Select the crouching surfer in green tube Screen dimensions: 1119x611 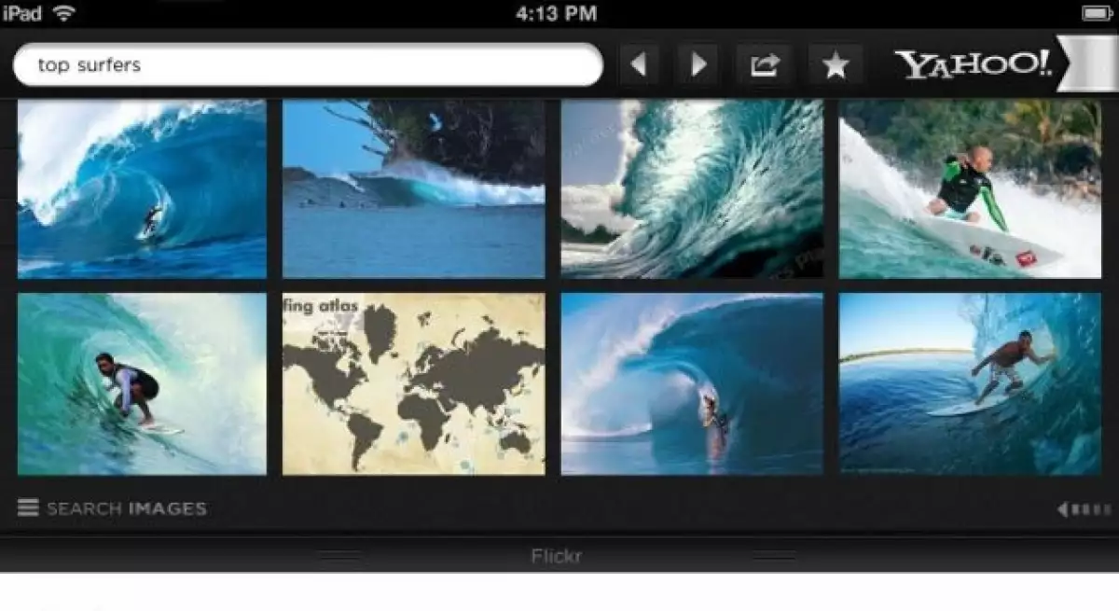[x=142, y=384]
